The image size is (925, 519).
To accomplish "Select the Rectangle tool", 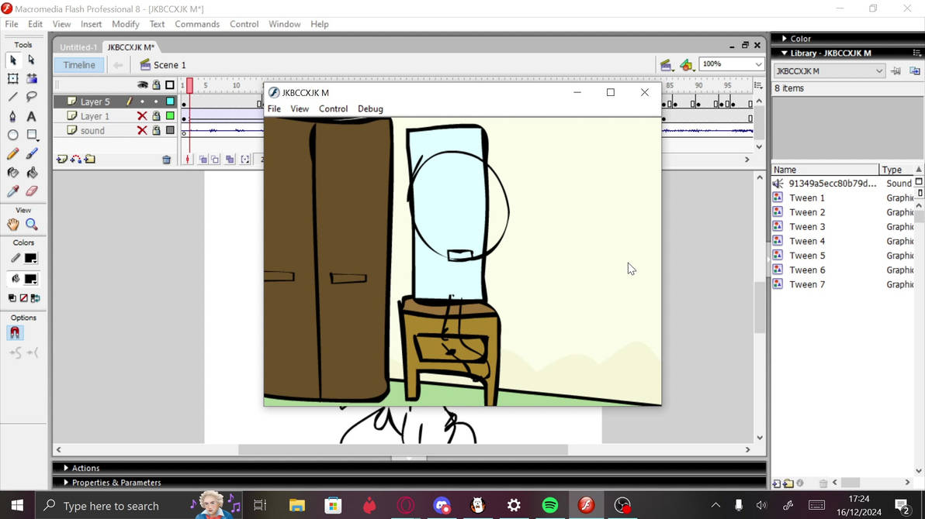I will (31, 135).
